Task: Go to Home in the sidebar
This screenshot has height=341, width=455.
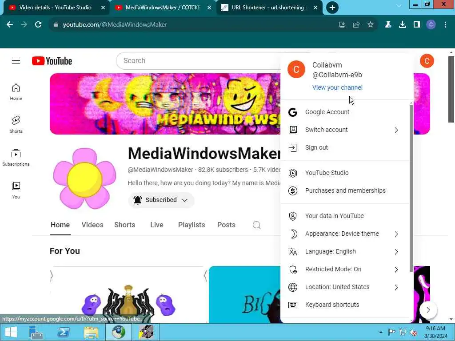Action: [16, 92]
